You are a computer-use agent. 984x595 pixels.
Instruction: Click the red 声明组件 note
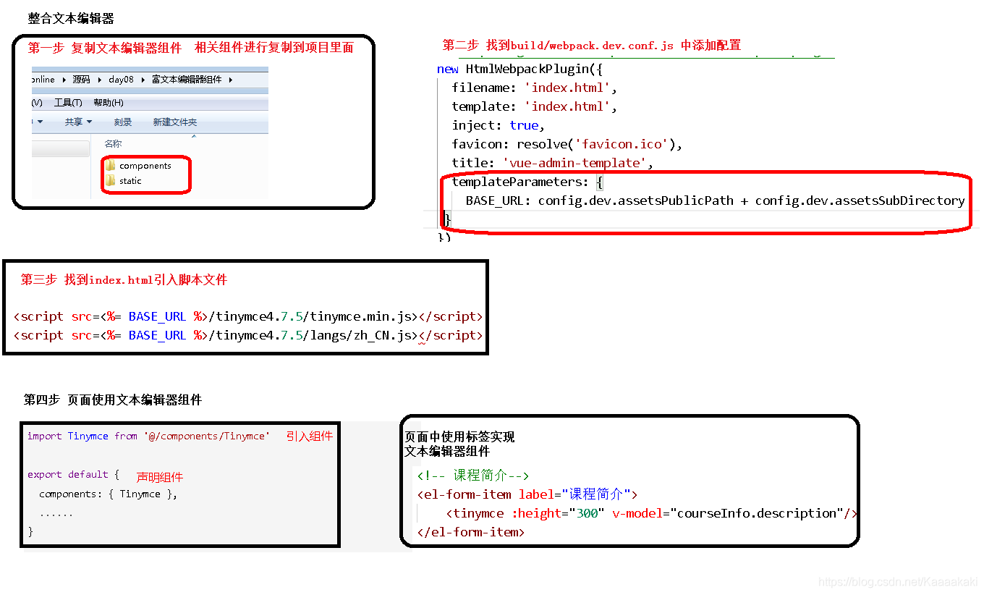(160, 478)
